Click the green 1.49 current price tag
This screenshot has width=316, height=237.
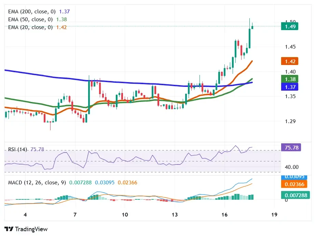(290, 26)
